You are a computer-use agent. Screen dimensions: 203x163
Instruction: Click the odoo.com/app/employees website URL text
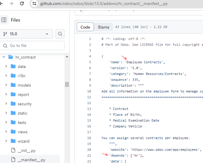(x=165, y=150)
